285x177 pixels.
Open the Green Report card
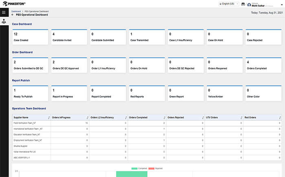point(186,93)
